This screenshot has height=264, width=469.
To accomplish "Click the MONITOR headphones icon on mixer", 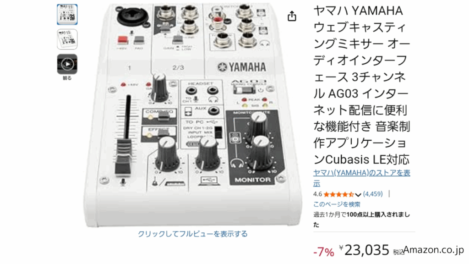I will 237,163.
